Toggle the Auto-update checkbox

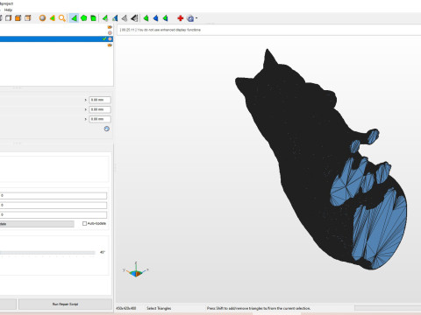point(84,223)
